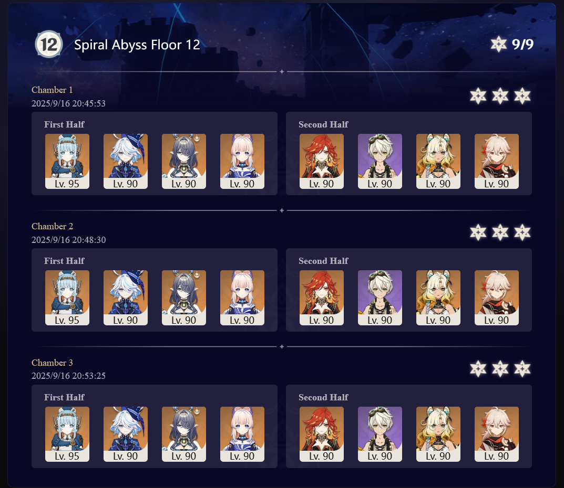The width and height of the screenshot is (564, 488).
Task: Open blonde cat-eared character in Chamber 2
Action: tap(438, 298)
